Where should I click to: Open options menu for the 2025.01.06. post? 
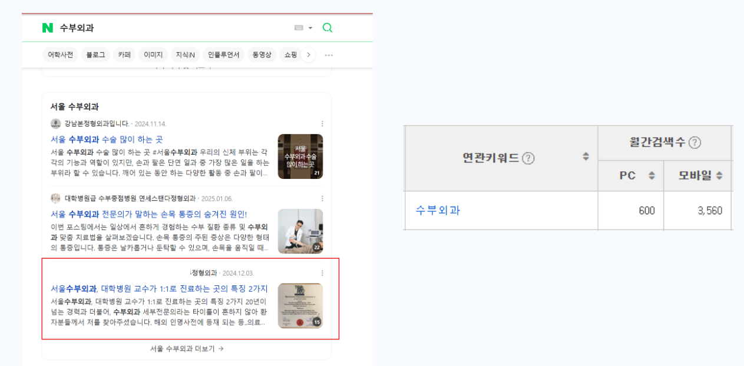322,198
